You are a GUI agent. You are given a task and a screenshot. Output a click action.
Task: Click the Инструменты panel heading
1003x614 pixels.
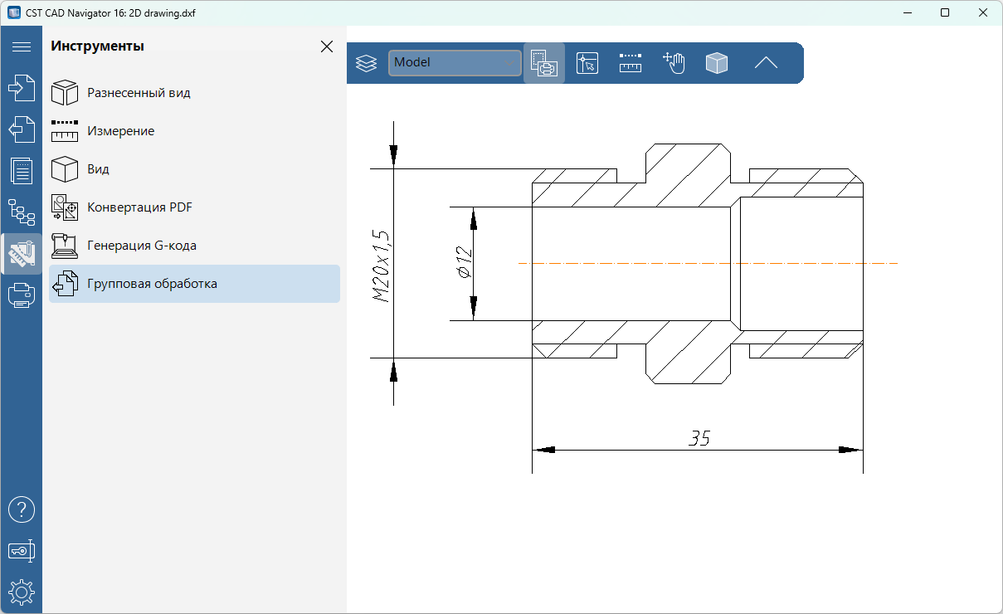pyautogui.click(x=98, y=46)
